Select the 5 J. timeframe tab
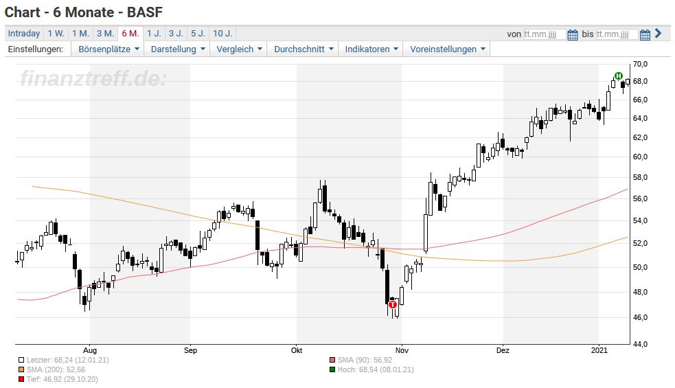 click(x=198, y=34)
